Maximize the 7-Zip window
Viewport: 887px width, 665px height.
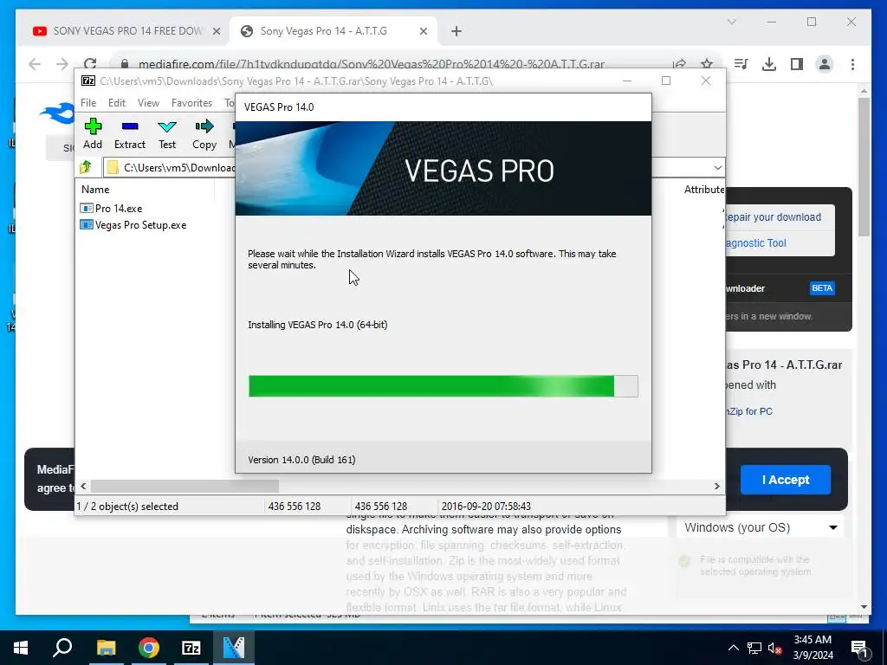[666, 81]
